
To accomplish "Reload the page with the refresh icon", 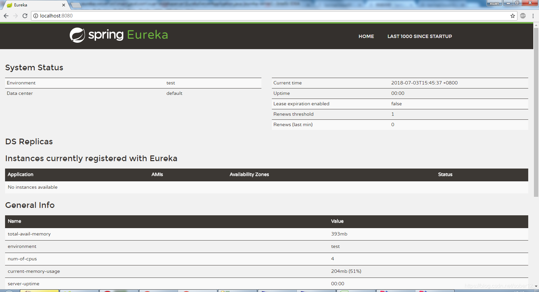I will pos(25,16).
